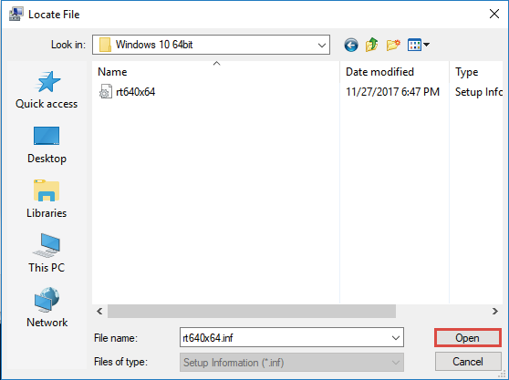Go up one folder level

[371, 45]
